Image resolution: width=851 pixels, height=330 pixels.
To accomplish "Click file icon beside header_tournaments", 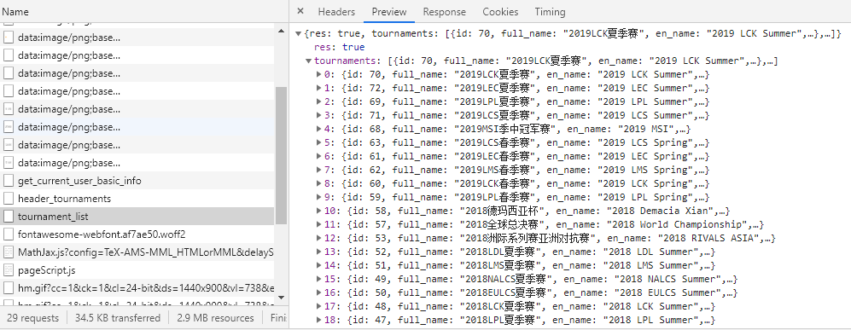I will point(9,199).
